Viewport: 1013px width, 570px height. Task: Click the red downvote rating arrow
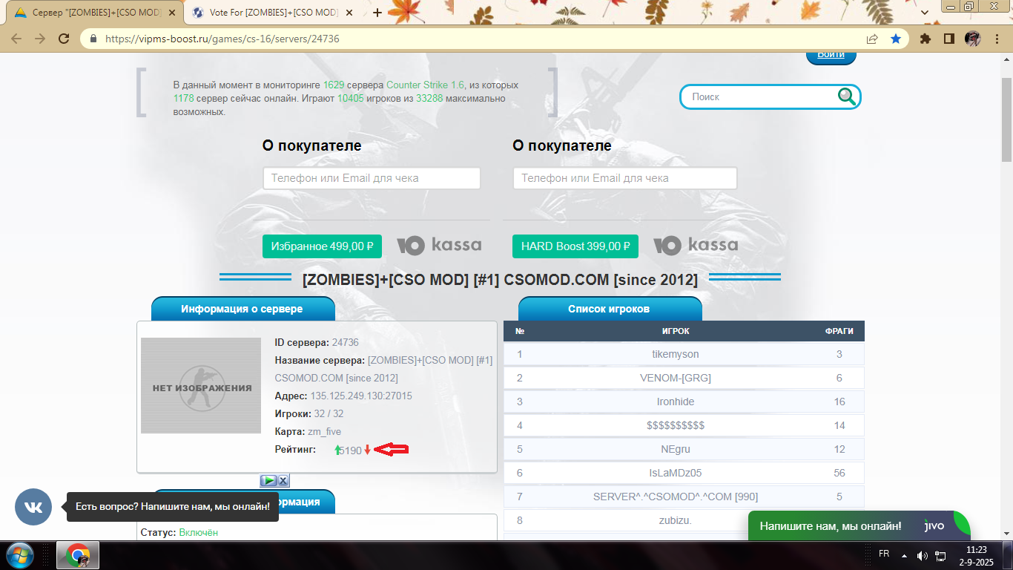coord(367,450)
